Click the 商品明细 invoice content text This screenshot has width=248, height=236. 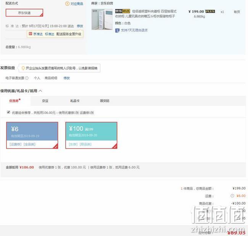tap(51, 78)
